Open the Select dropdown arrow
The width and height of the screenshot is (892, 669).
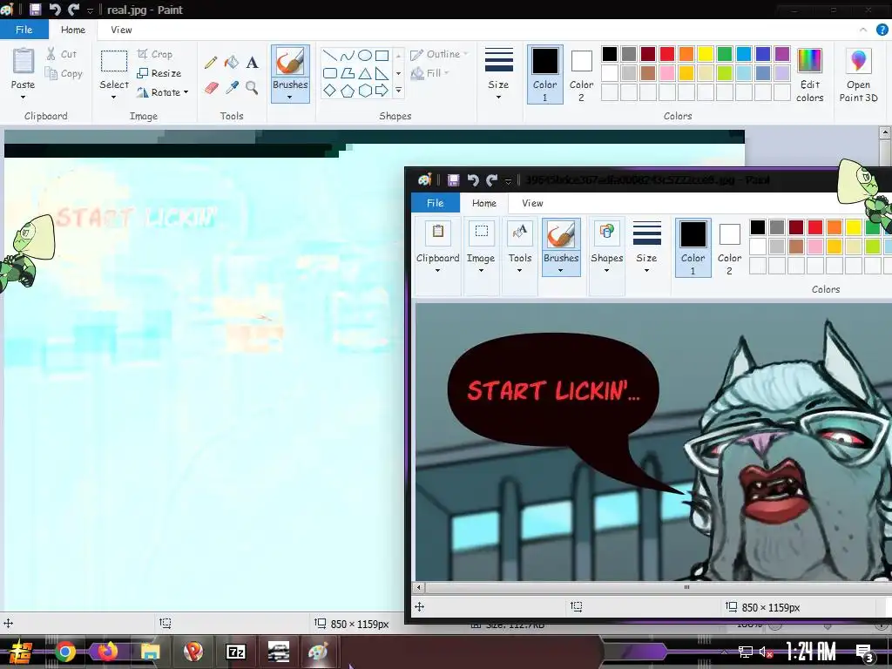pos(114,97)
